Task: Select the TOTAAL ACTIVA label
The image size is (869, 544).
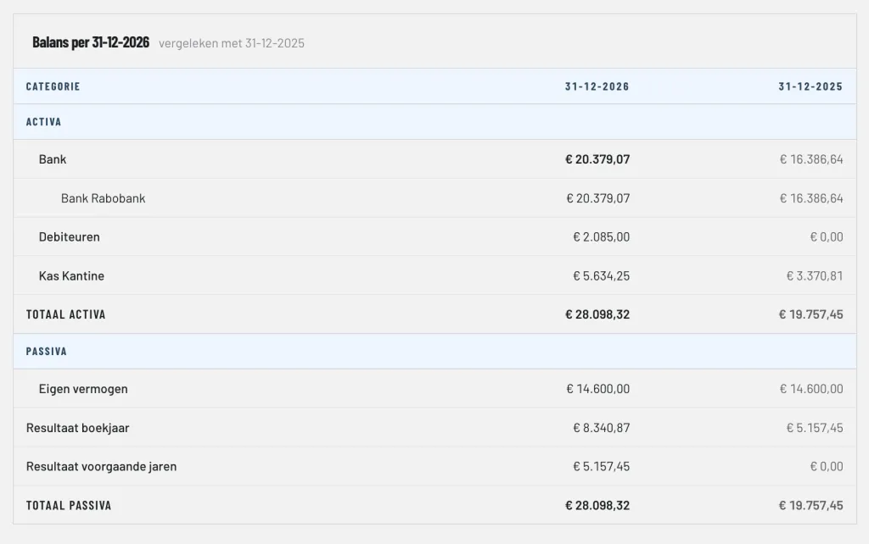Action: tap(66, 314)
